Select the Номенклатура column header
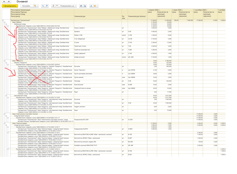237x174 pixels. (98, 17)
